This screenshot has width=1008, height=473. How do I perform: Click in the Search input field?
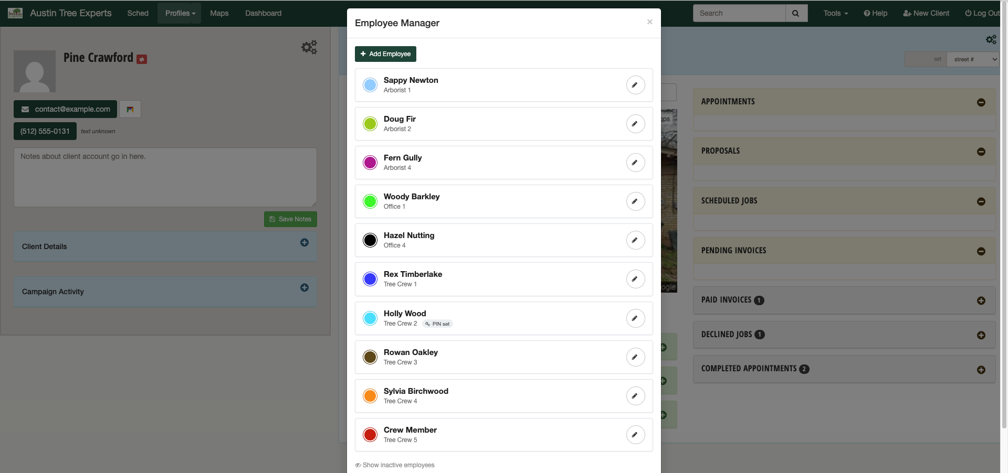click(x=739, y=13)
